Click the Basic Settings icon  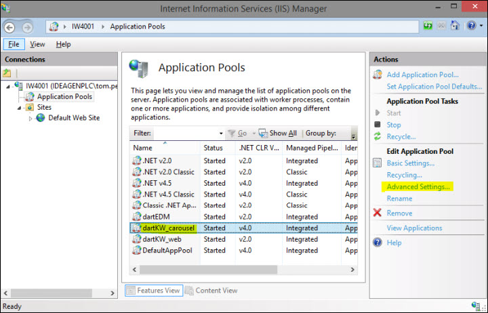click(378, 163)
